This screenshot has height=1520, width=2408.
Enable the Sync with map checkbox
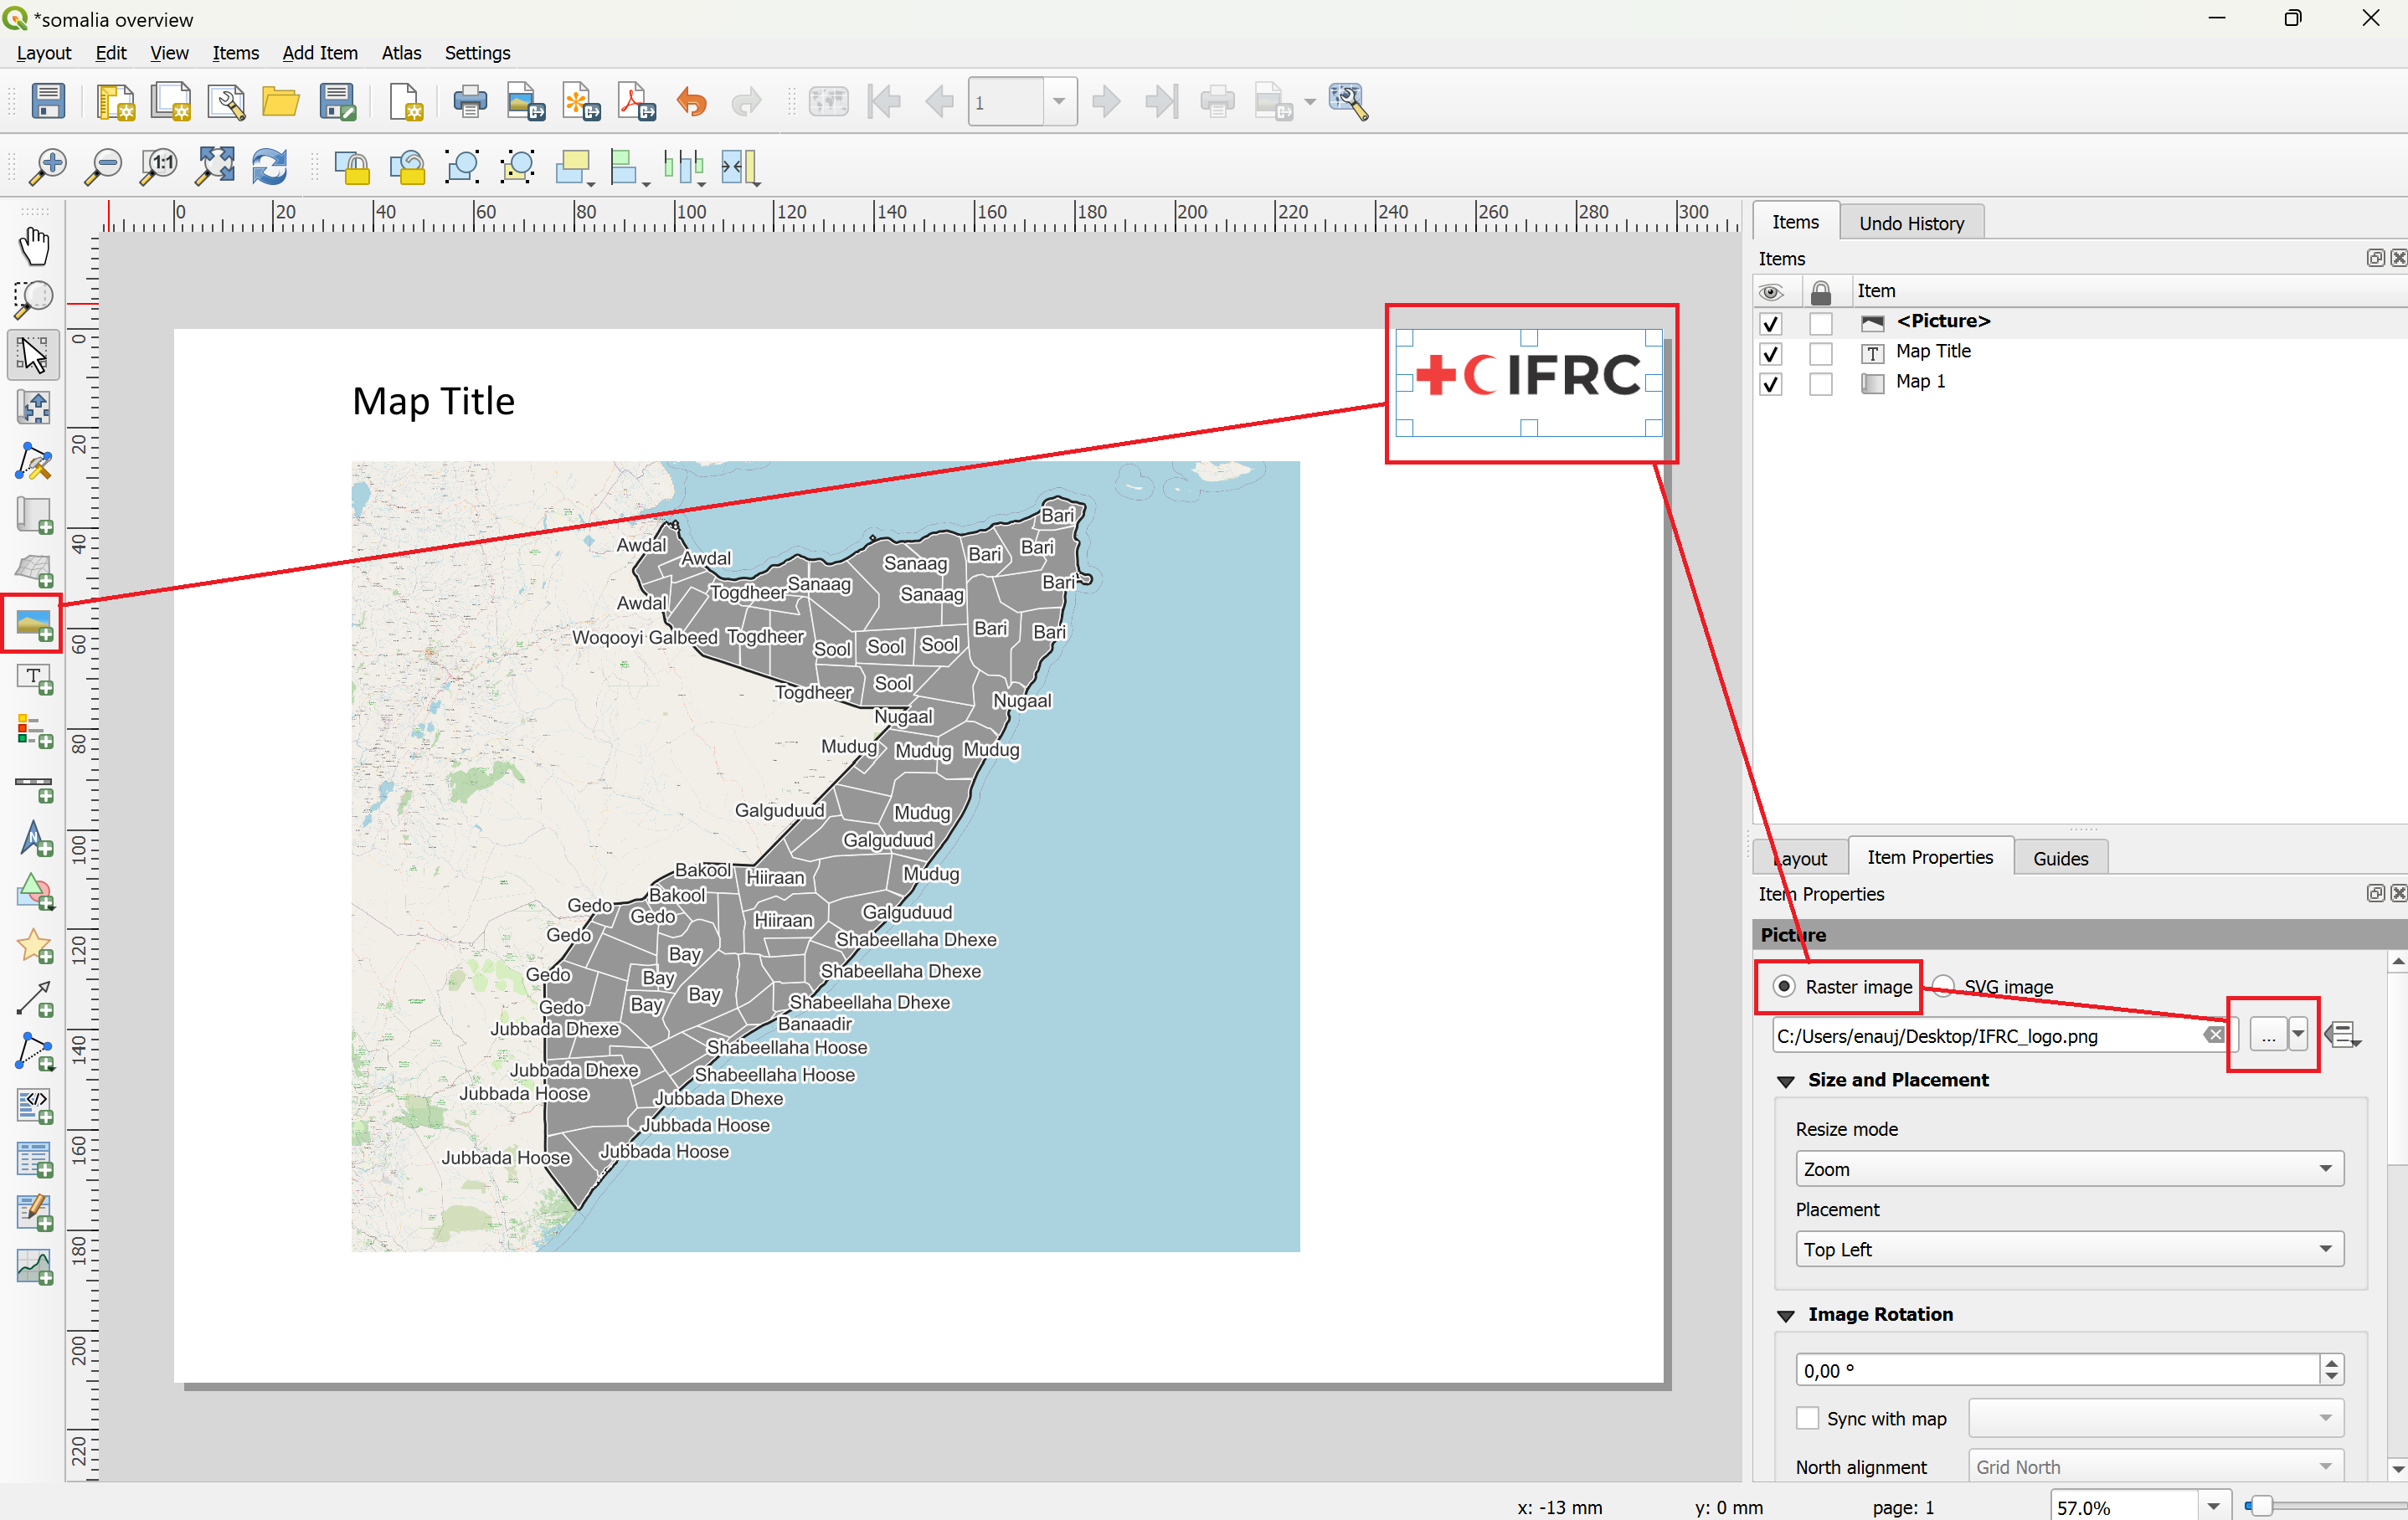1807,1418
